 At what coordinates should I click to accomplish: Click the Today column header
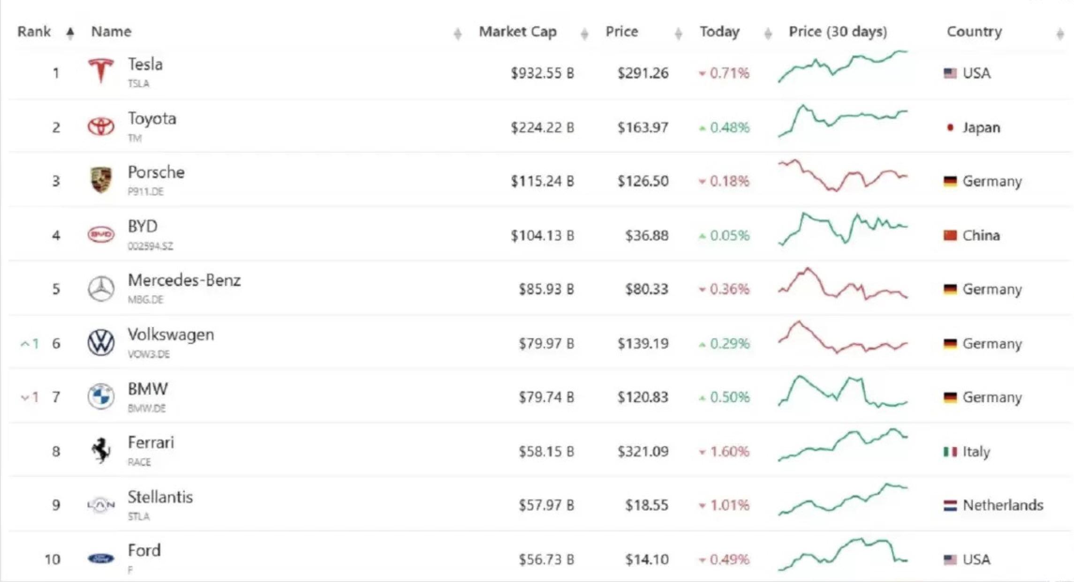pyautogui.click(x=720, y=32)
